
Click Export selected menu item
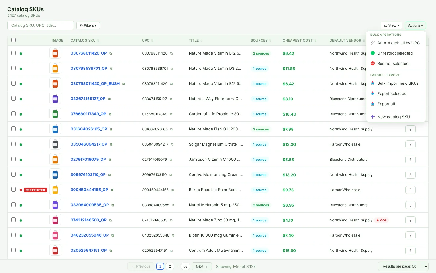396,94
